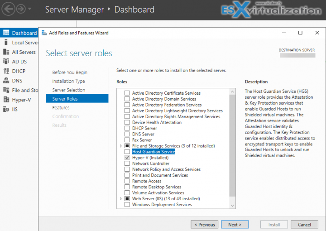Image resolution: width=326 pixels, height=231 pixels.
Task: Click the Dashboard icon in sidebar
Action: click(6, 33)
